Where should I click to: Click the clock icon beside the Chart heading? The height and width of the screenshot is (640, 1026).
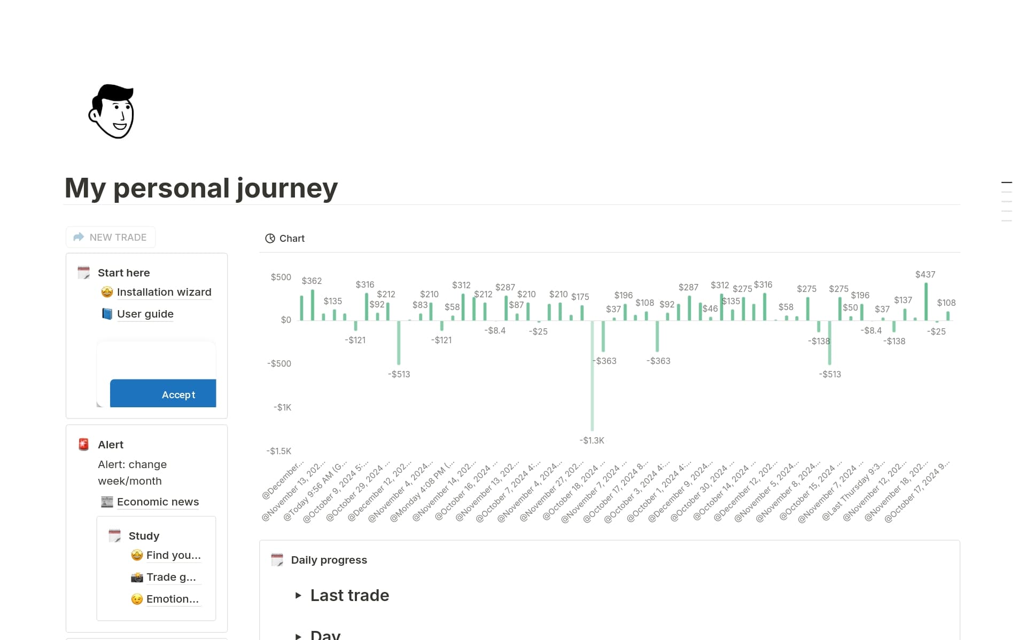pyautogui.click(x=270, y=238)
